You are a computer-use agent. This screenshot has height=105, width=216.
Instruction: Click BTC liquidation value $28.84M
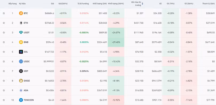[211, 13]
